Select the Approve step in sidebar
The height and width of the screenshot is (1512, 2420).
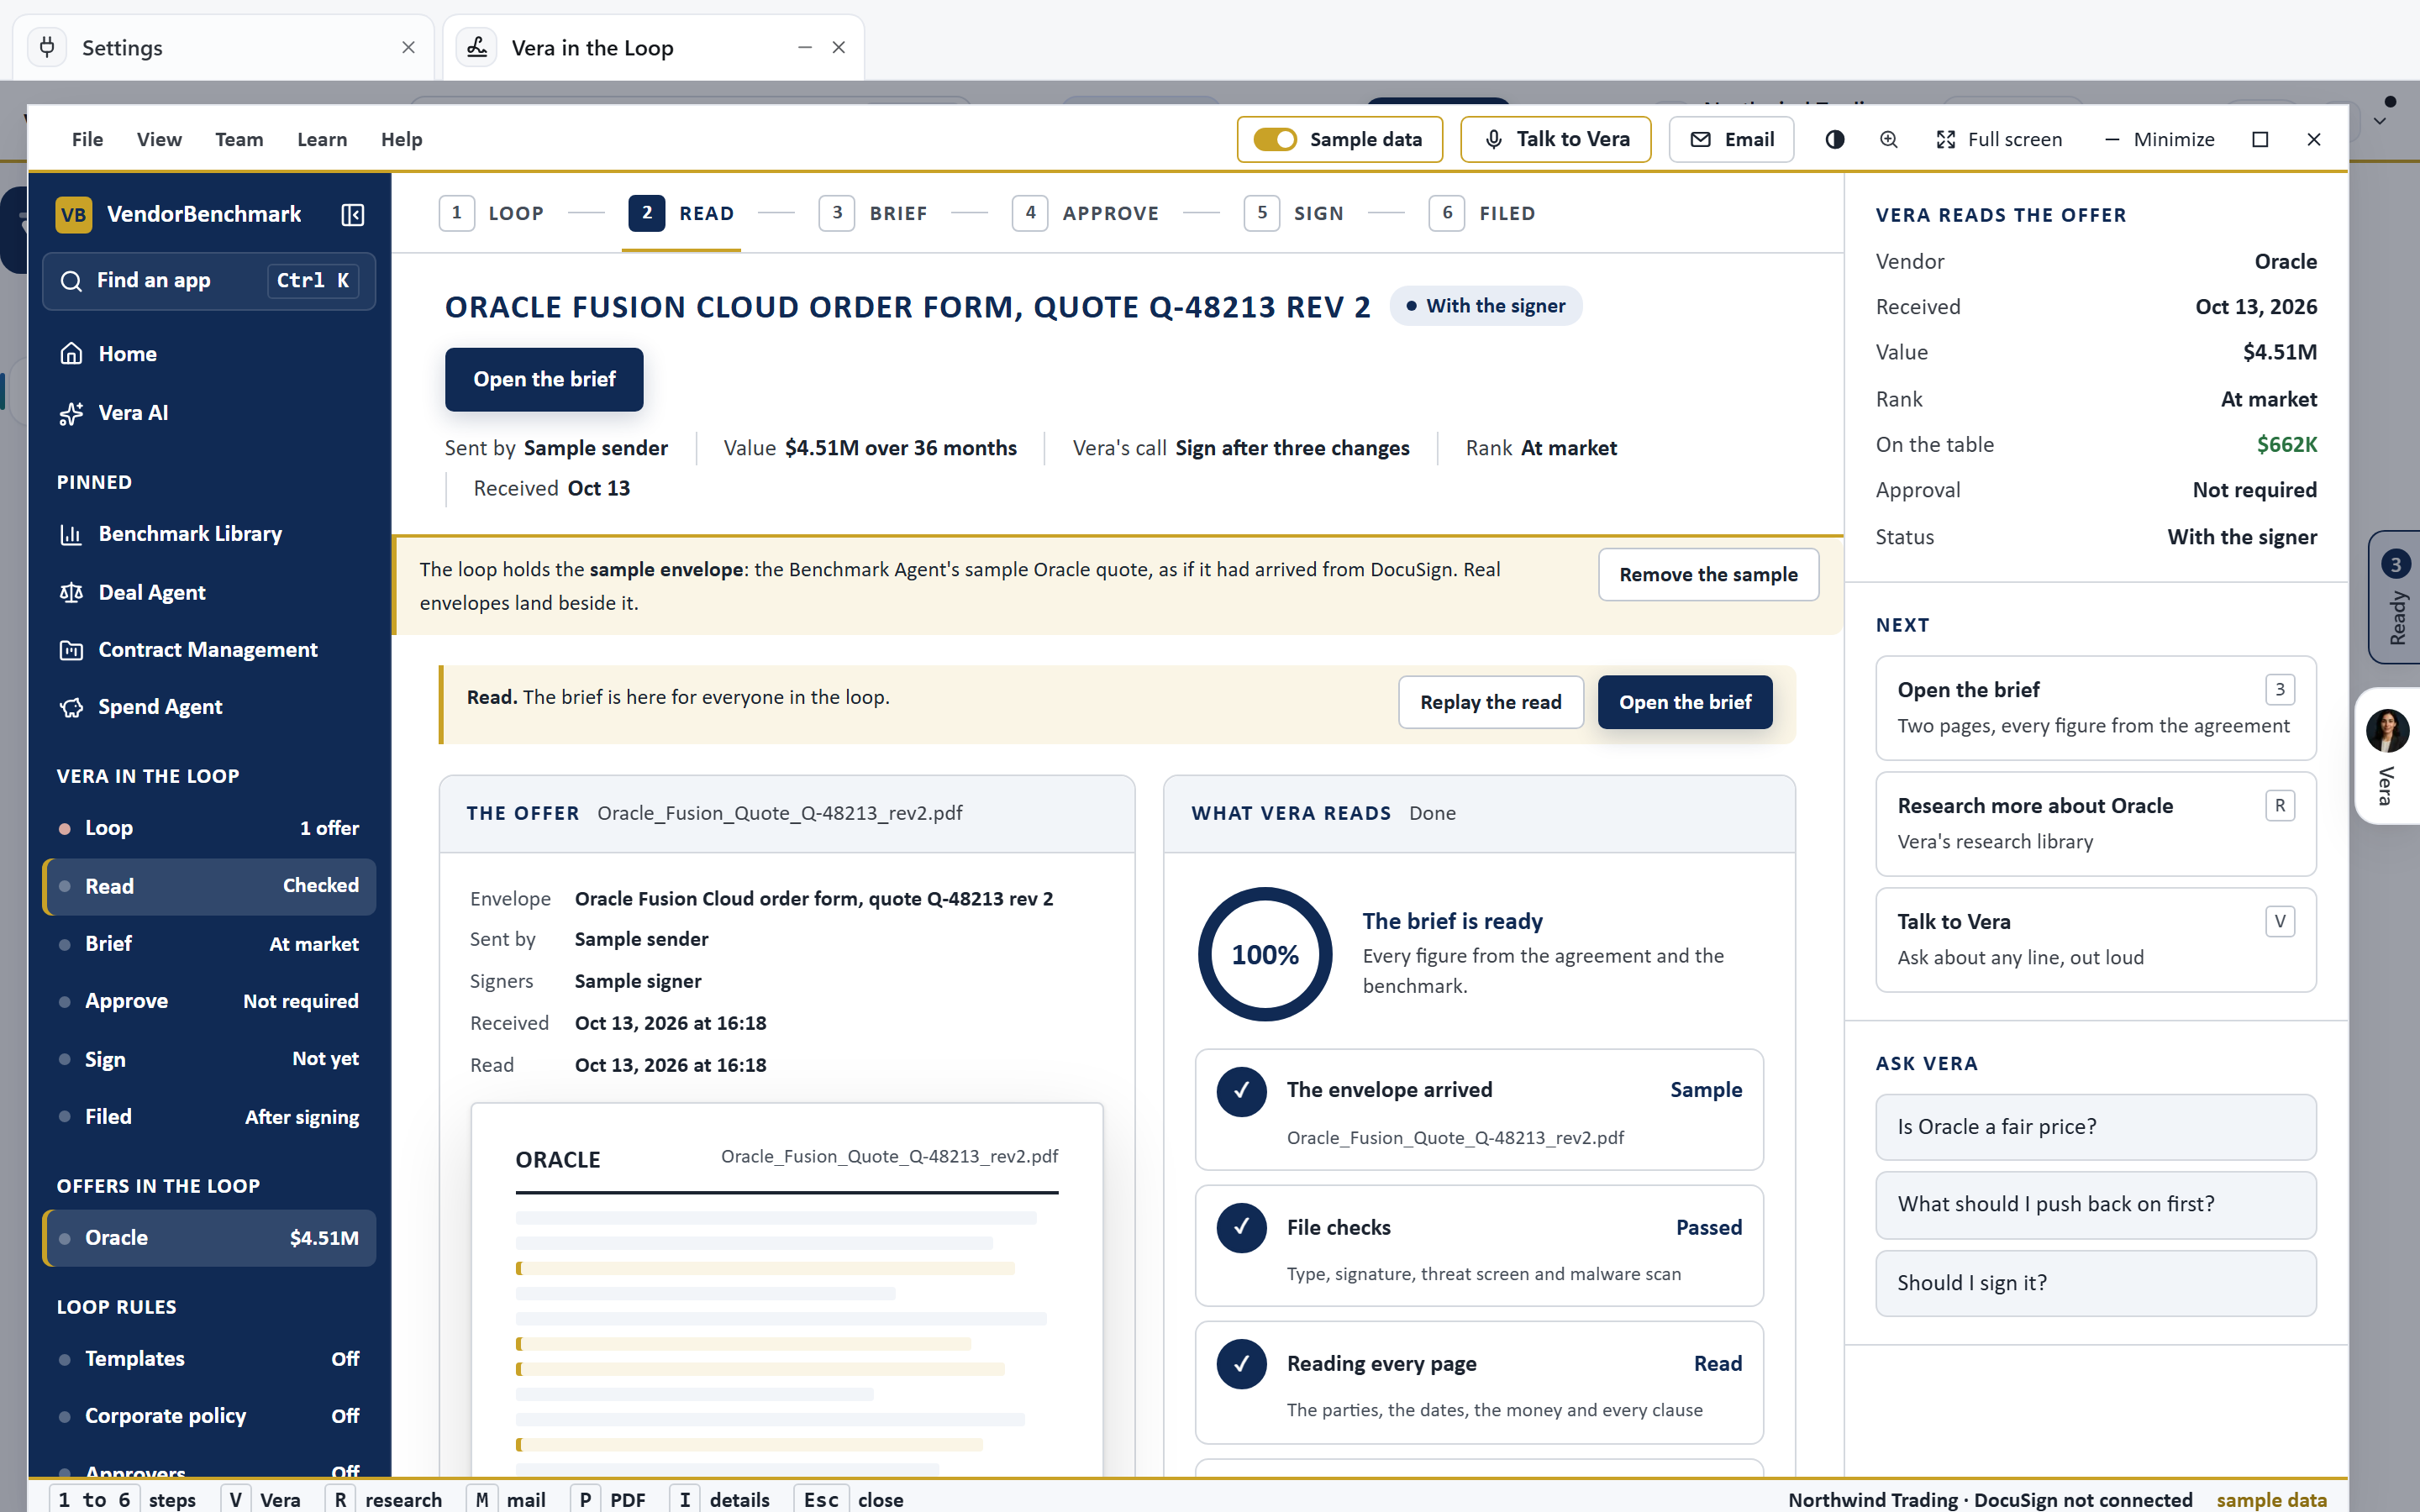tap(209, 1001)
